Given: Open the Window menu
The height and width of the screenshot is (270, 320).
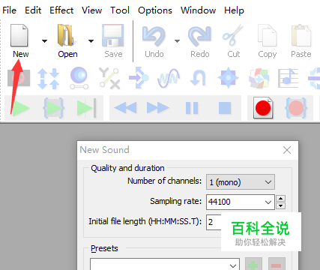Looking at the screenshot, I should pyautogui.click(x=198, y=10).
